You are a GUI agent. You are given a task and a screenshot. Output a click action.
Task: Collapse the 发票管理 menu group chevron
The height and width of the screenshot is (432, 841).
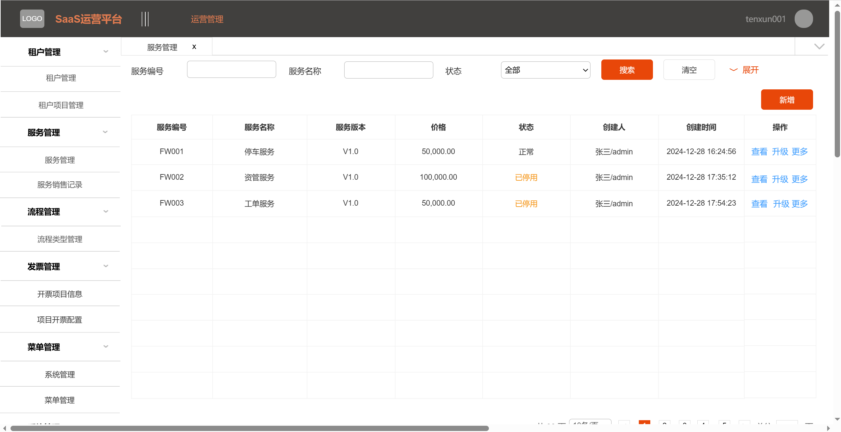click(106, 266)
